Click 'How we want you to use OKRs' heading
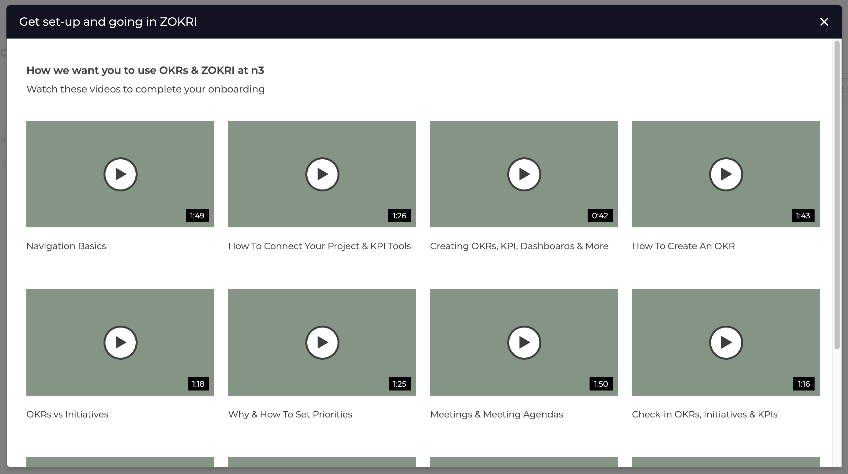This screenshot has height=474, width=848. (x=145, y=70)
